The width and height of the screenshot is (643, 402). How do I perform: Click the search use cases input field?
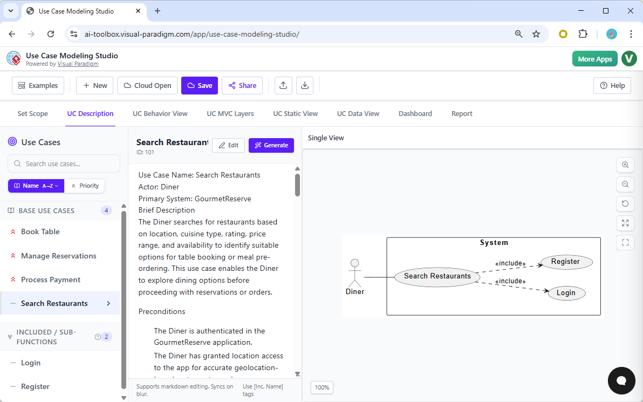coord(64,163)
